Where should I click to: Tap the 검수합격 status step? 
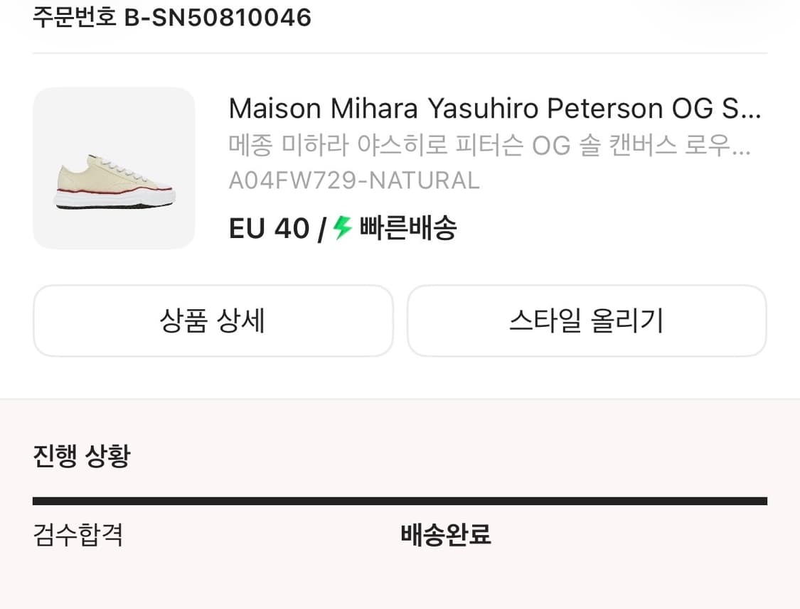pyautogui.click(x=78, y=534)
